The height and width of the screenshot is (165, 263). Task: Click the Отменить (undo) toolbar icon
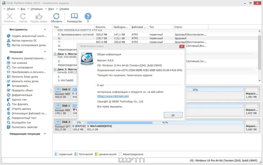tap(10, 17)
